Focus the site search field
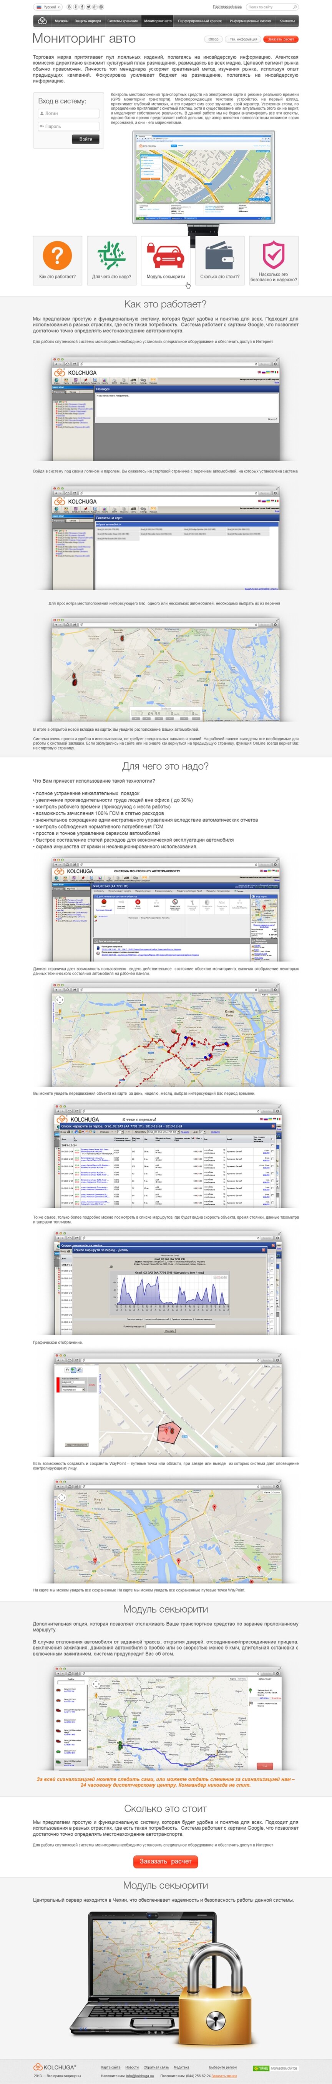Screen dimensions: 332x2084 pyautogui.click(x=271, y=7)
